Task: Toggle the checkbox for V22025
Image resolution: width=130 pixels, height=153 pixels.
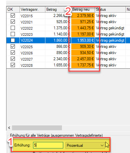Action: tap(13, 47)
